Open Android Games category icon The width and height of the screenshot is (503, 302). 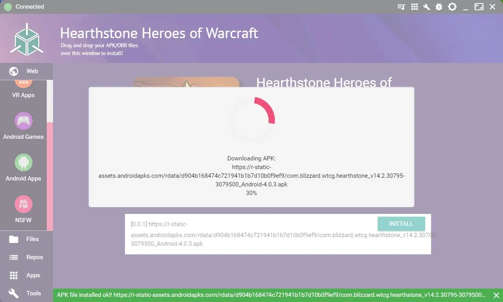pos(23,121)
